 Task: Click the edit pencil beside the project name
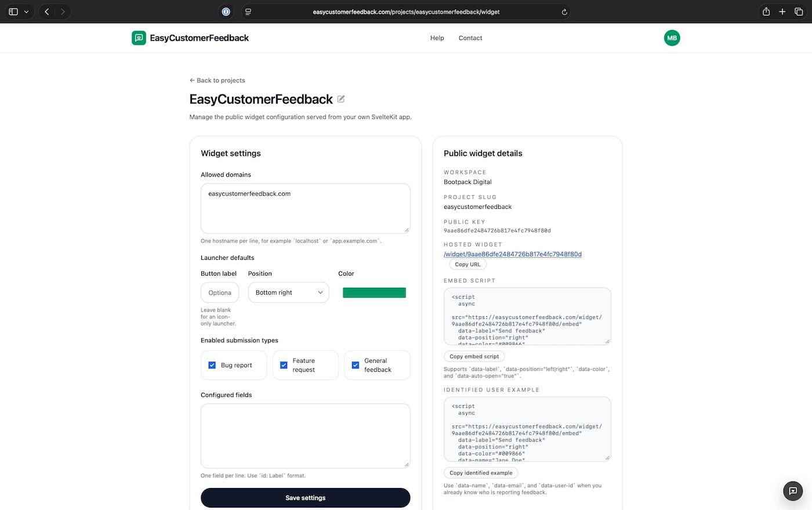340,99
